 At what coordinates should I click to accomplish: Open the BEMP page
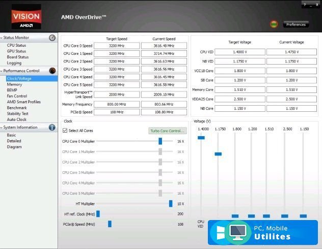click(12, 90)
